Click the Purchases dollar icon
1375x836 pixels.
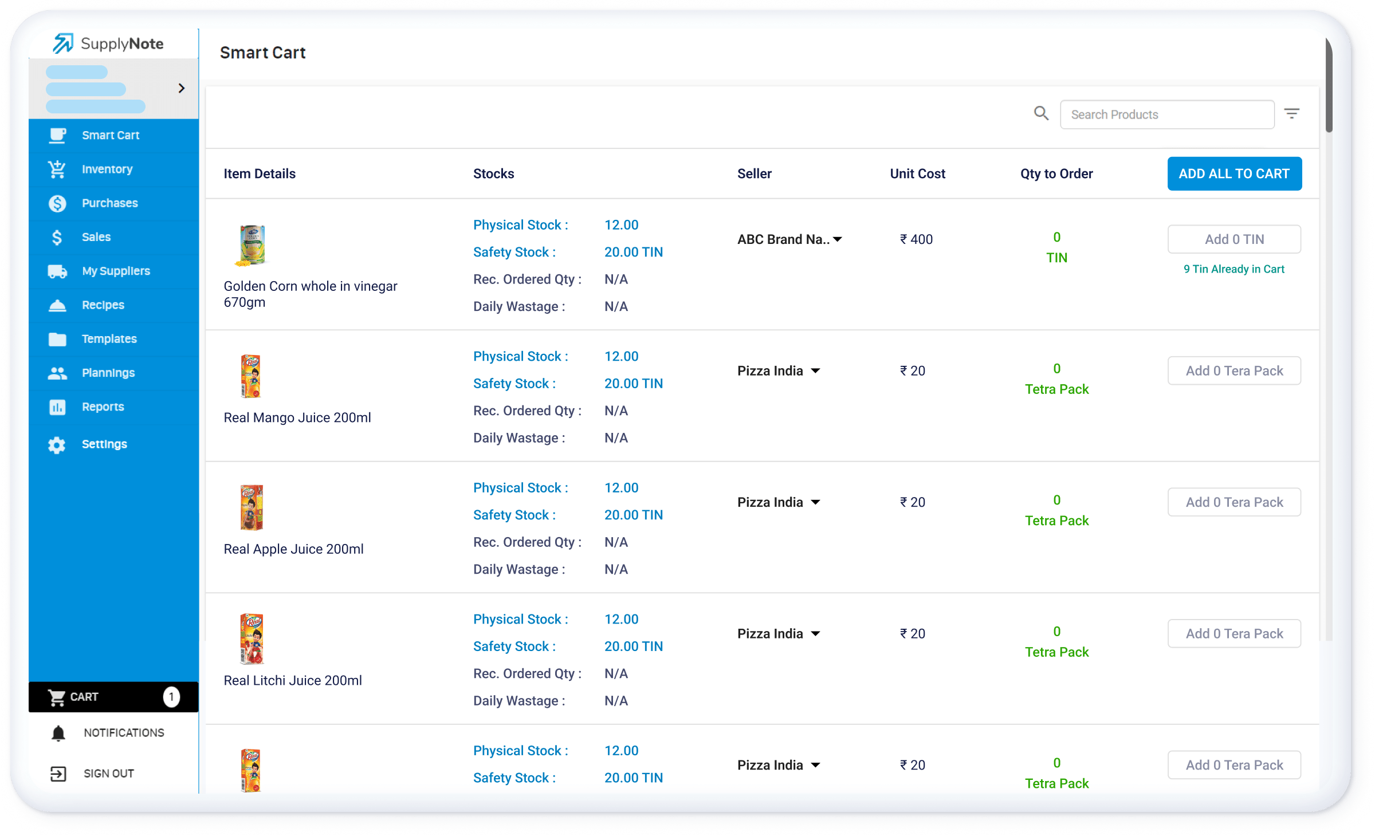[58, 203]
